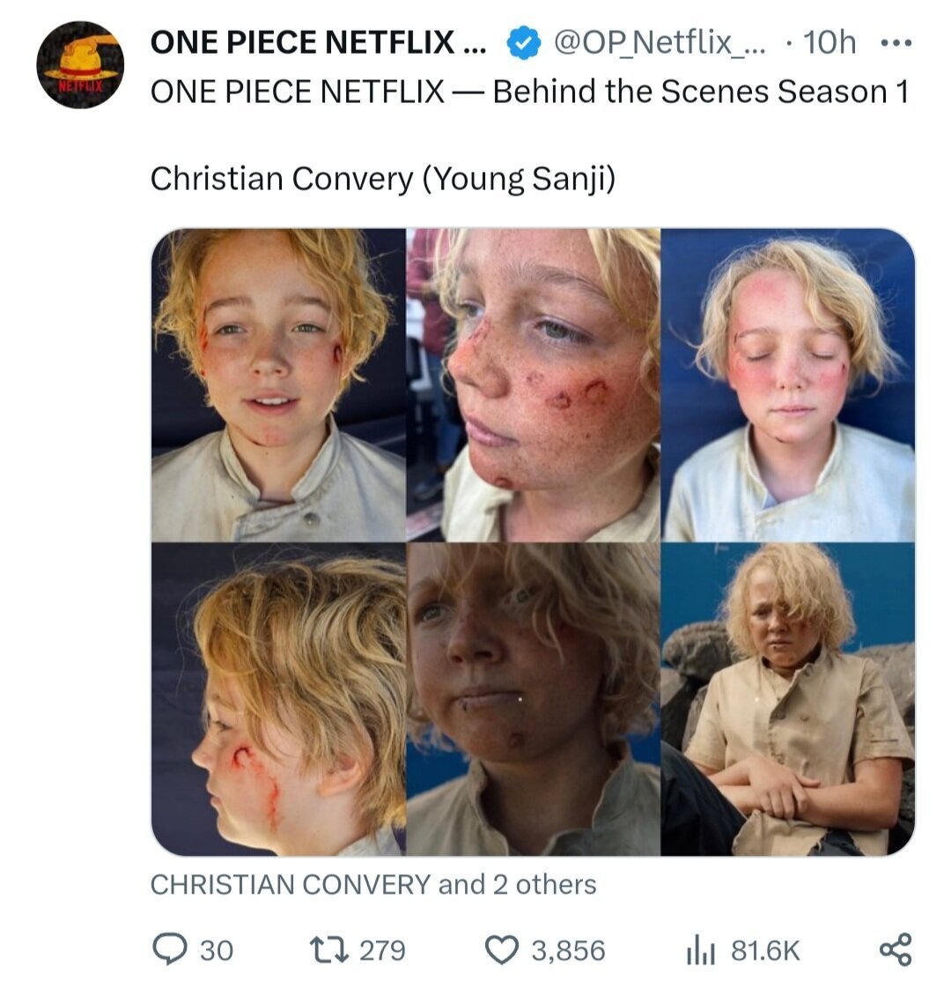This screenshot has width=951, height=987.
Task: Tap the share icon
Action: click(x=896, y=950)
